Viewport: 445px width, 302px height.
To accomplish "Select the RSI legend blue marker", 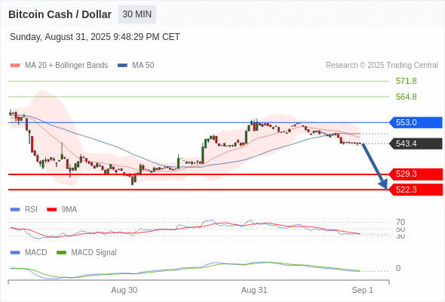I will coord(15,210).
